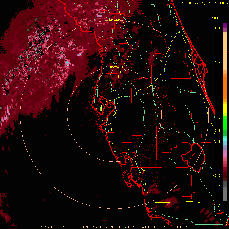Click the -0.5 value on the color scale

(x=217, y=176)
